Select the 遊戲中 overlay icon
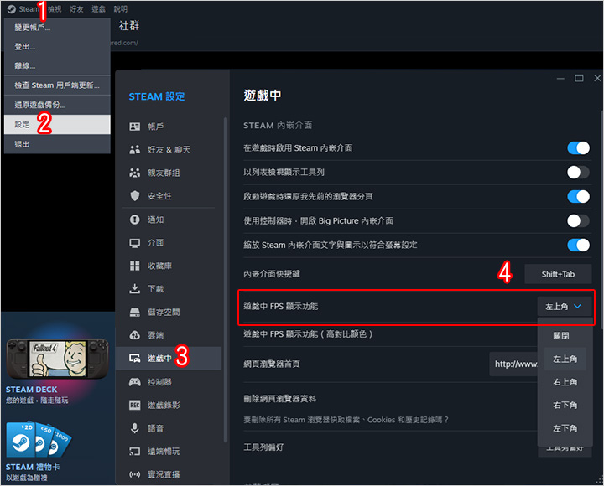 tap(135, 359)
